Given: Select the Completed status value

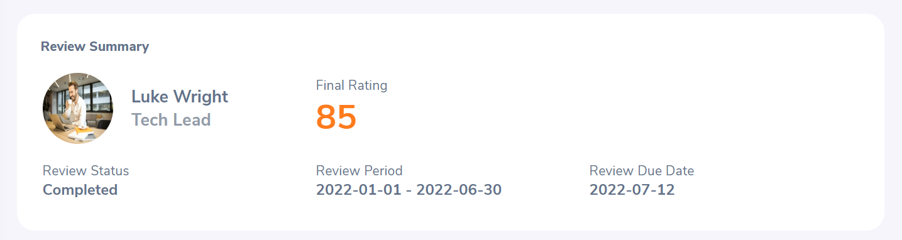Looking at the screenshot, I should (80, 190).
